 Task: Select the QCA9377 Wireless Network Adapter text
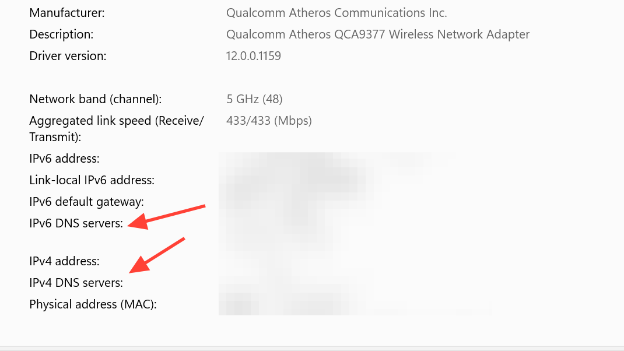tap(378, 34)
